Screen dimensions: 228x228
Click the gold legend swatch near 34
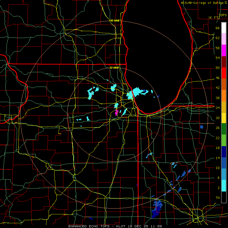(x=224, y=107)
